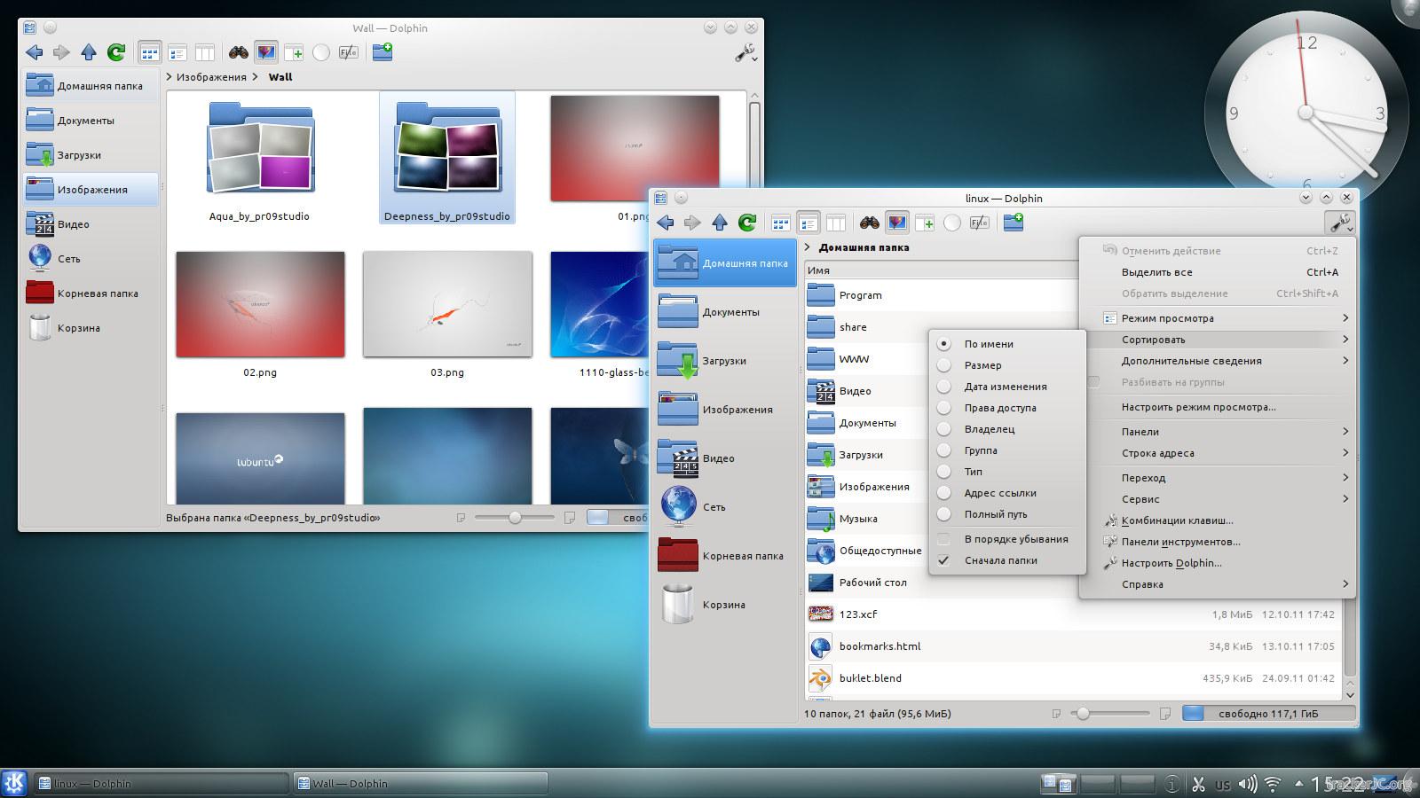Switch to details view in linux window toolbar
The width and height of the screenshot is (1420, 798).
pos(808,223)
